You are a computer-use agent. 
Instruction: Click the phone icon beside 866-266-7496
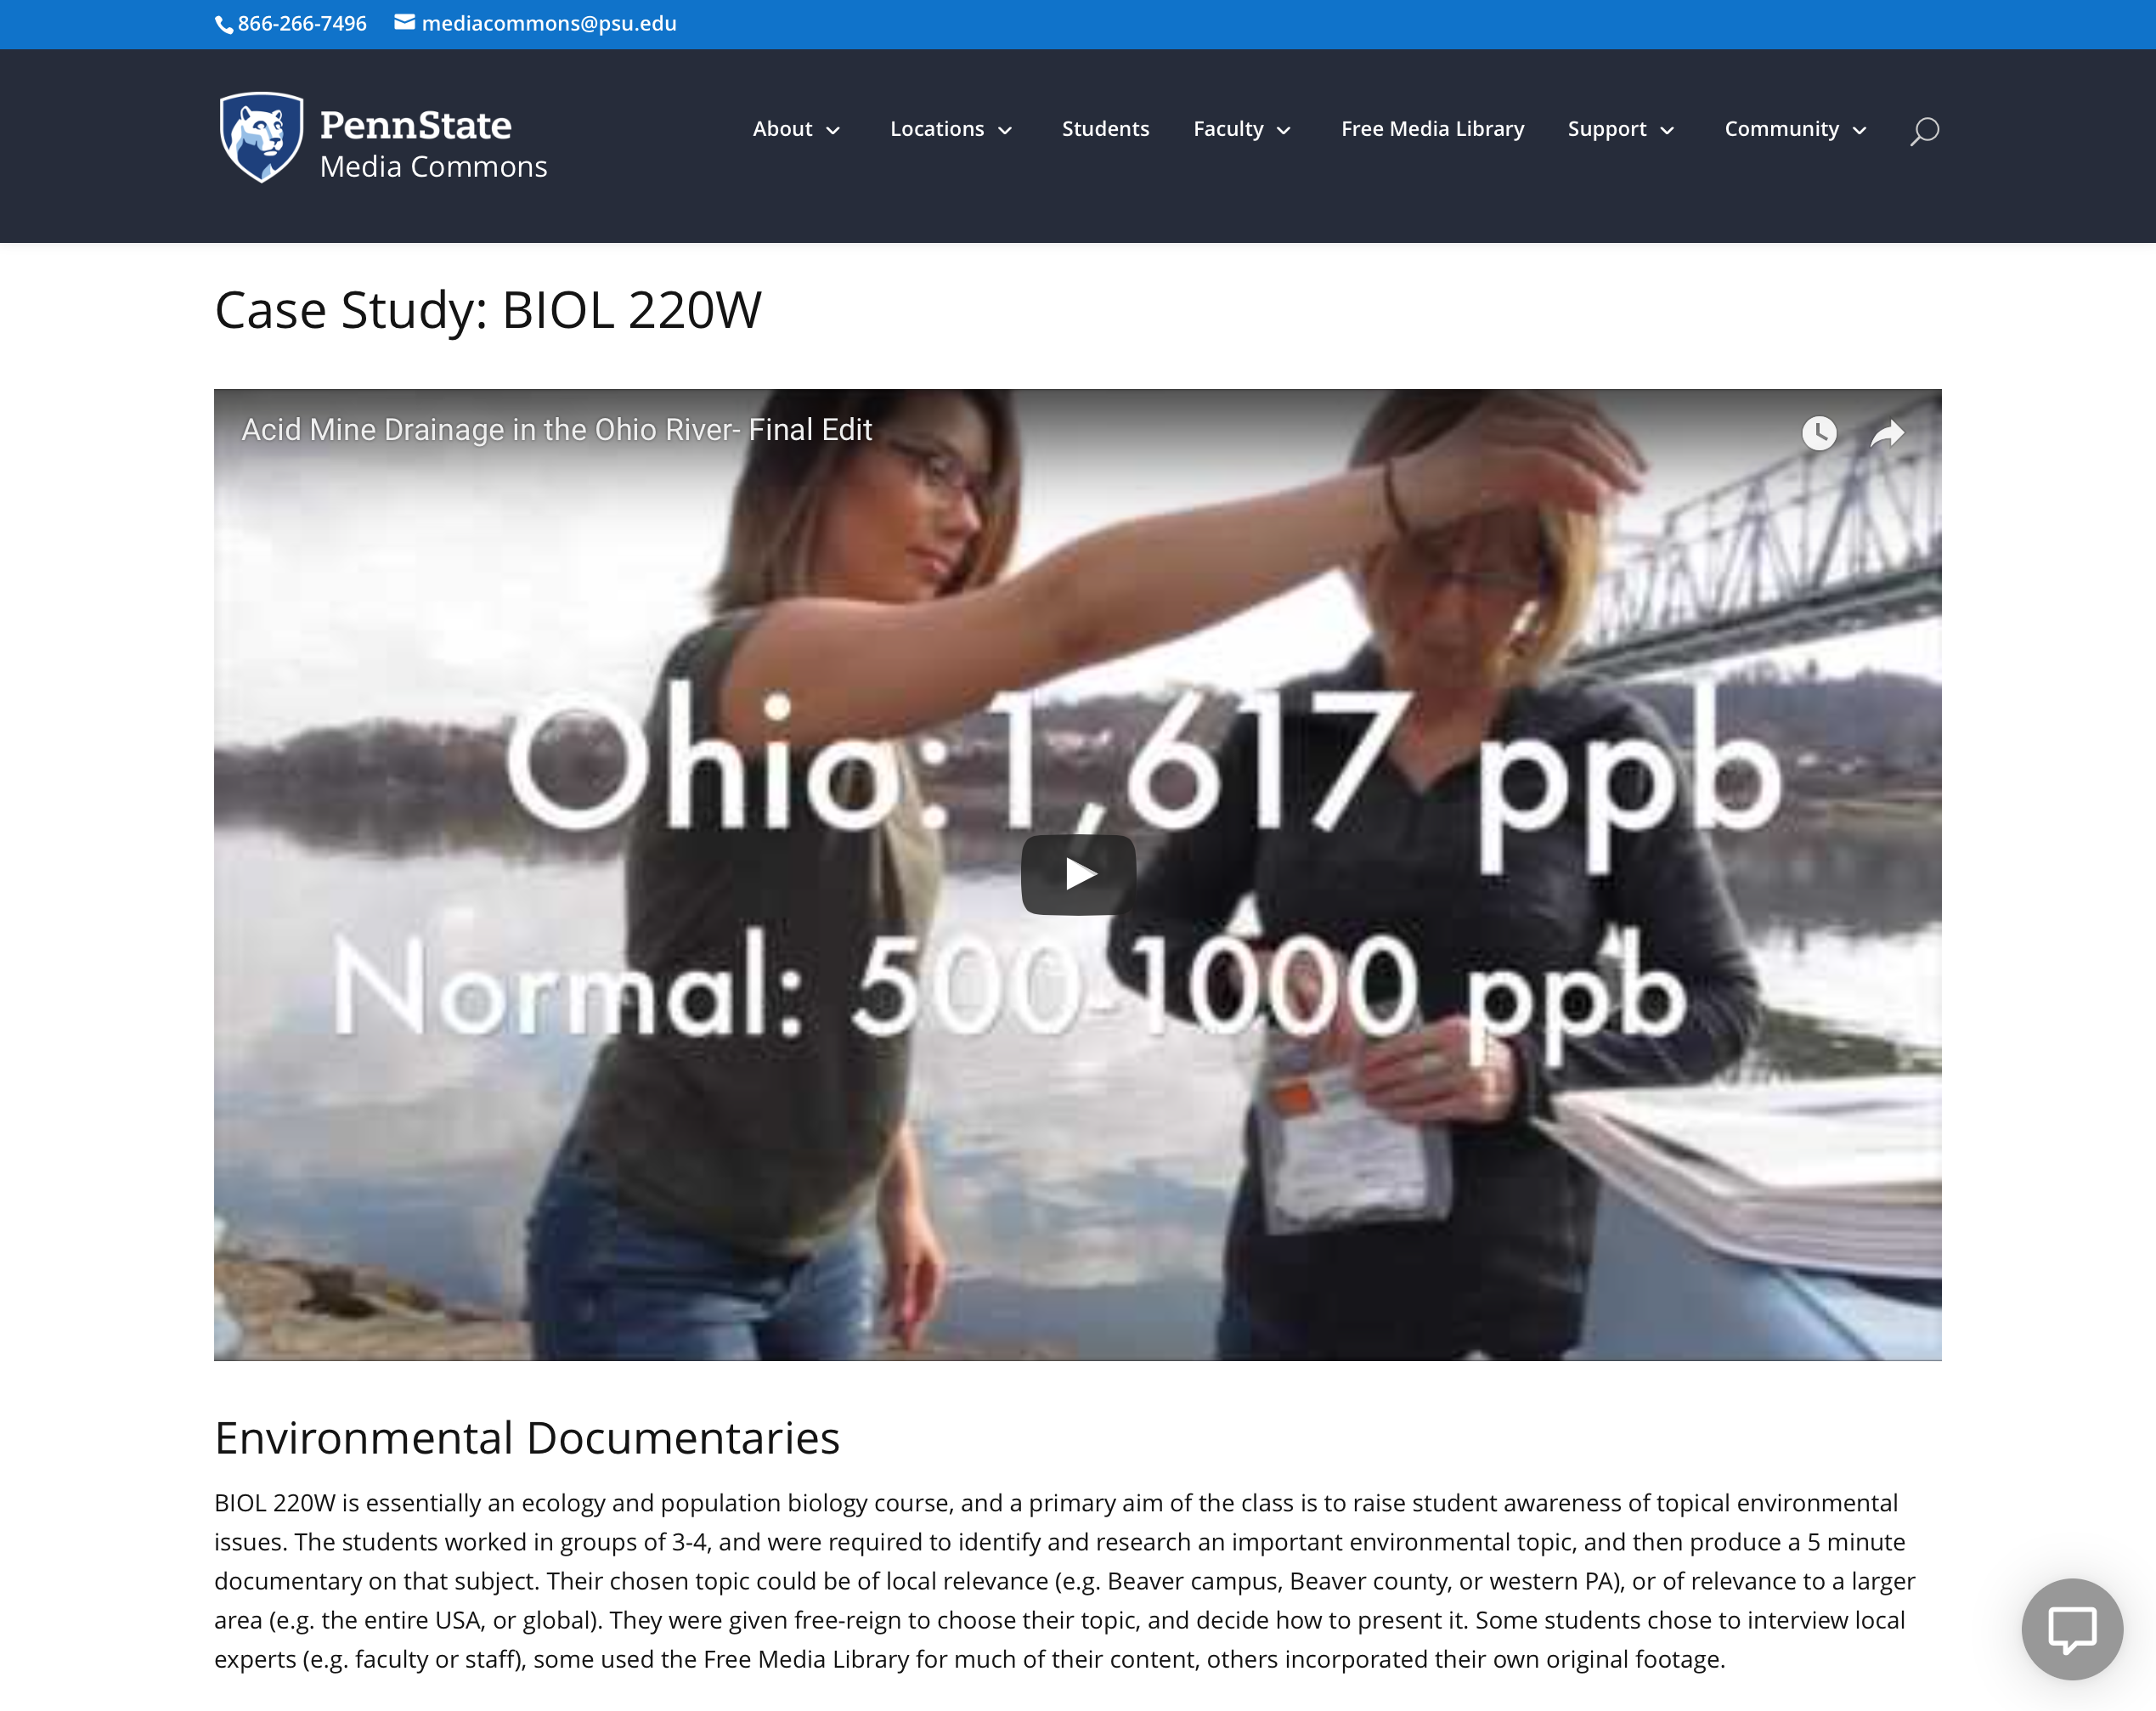click(224, 25)
